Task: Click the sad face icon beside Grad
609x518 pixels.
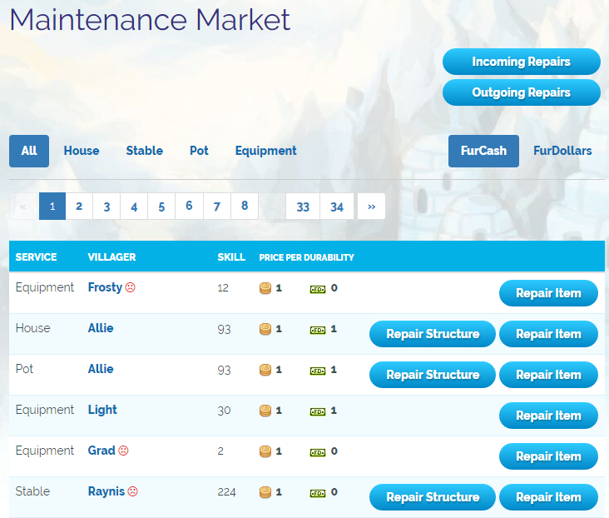Action: pos(123,451)
